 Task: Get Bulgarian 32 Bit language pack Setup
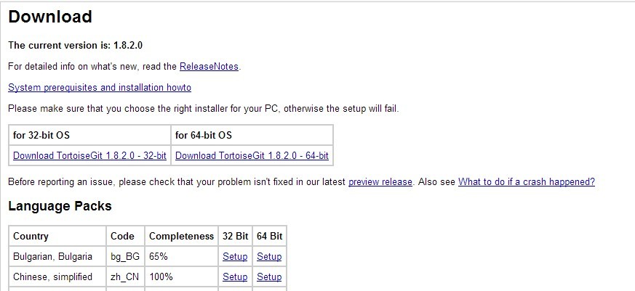click(235, 256)
